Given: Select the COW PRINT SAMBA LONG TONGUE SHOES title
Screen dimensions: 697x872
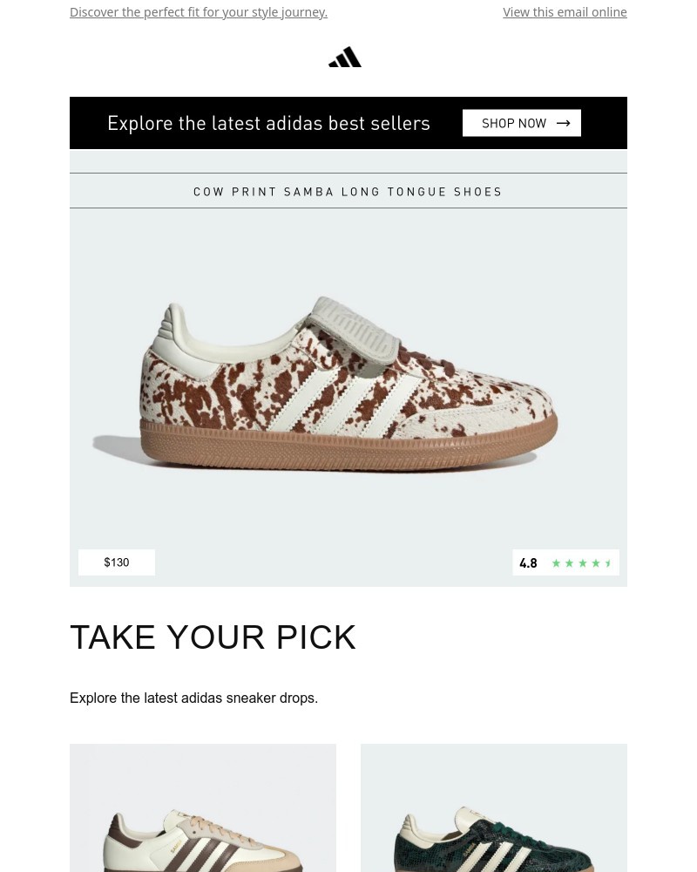Looking at the screenshot, I should pos(348,191).
